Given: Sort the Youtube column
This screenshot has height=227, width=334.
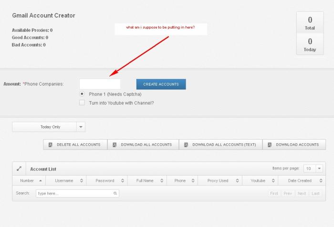Looking at the screenshot, I should pos(273,181).
